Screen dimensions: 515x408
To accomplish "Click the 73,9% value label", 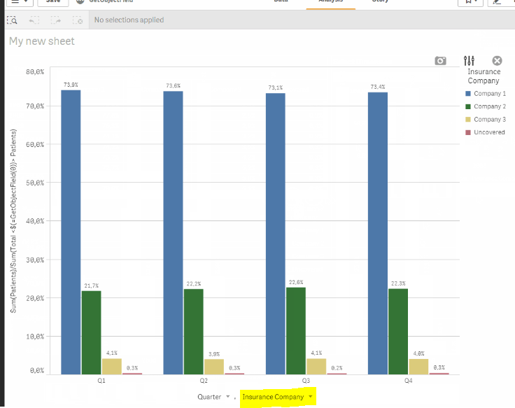I will pyautogui.click(x=71, y=85).
